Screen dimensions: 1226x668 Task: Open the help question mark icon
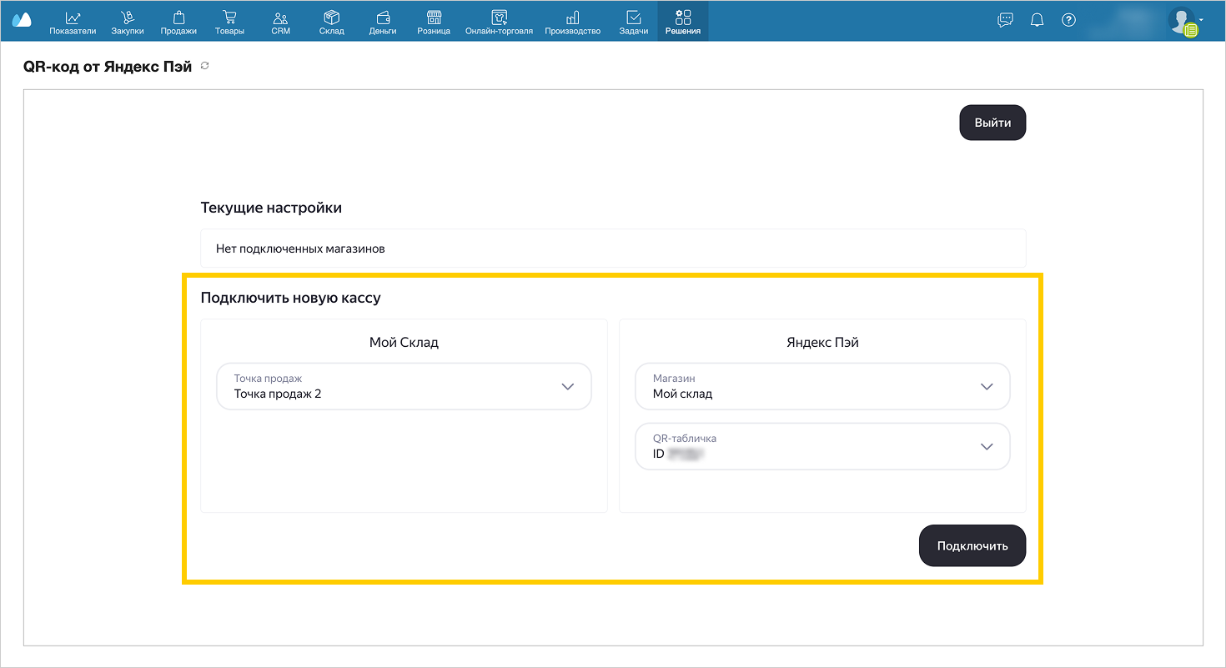(1068, 20)
